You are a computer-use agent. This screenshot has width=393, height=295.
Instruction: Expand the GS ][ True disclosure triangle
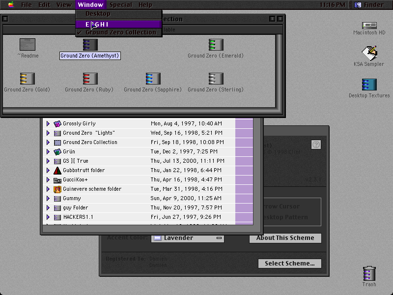tap(48, 161)
